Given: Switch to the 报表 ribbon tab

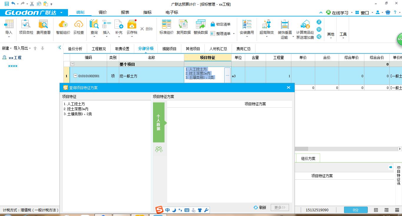Looking at the screenshot, I should click(x=125, y=12).
